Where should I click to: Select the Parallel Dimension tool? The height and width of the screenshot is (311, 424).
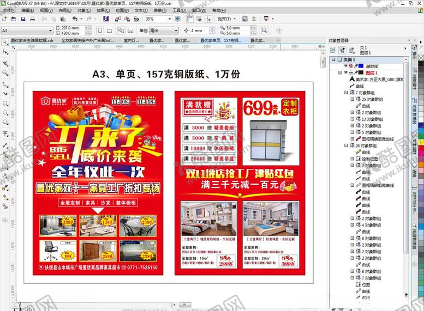[5, 145]
